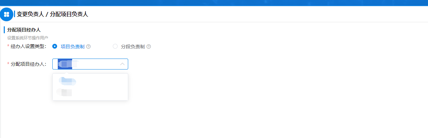This screenshot has width=428, height=138.
Task: Click the 分配项目经办人 field label
Action: [x=27, y=64]
